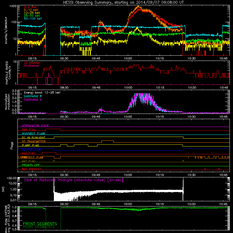Image resolution: width=233 pixels, height=233 pixels.
Task: Click the '0.7' tick on livetime axis
Action: coord(14,221)
